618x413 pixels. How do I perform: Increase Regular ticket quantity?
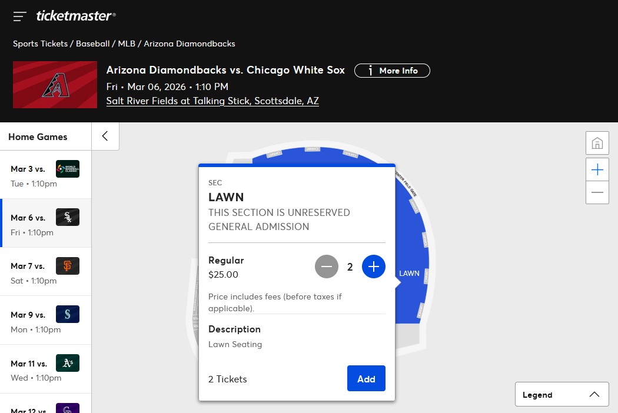pos(373,267)
